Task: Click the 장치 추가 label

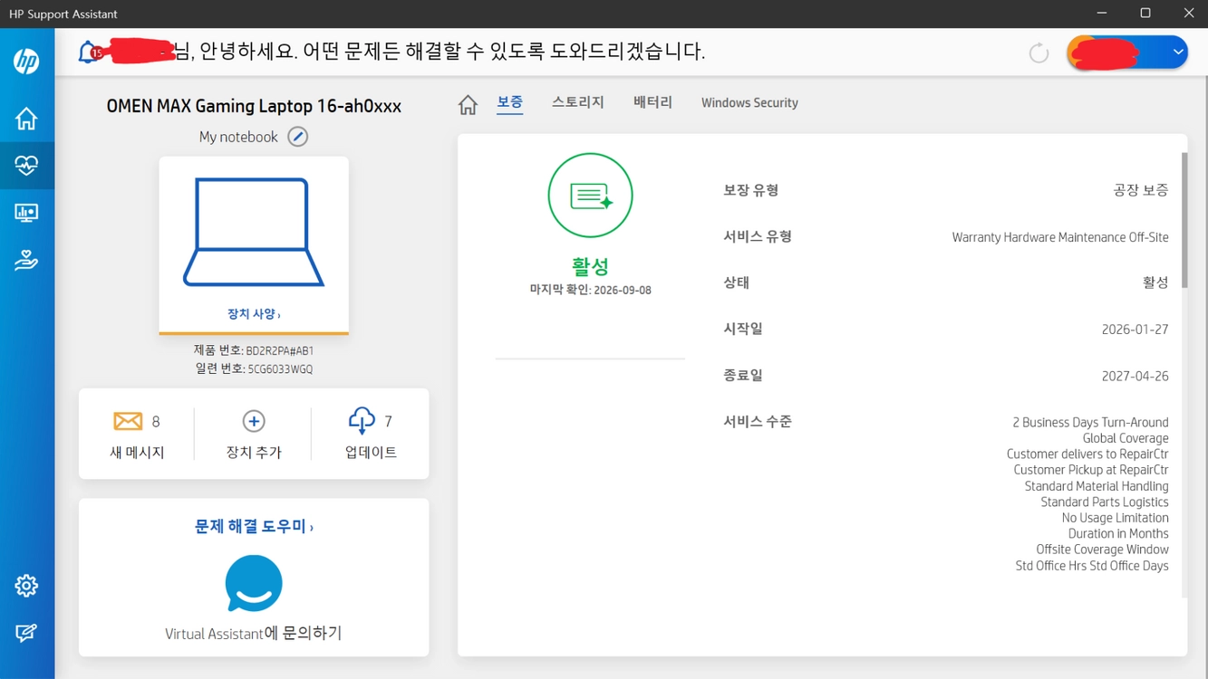Action: tap(254, 452)
